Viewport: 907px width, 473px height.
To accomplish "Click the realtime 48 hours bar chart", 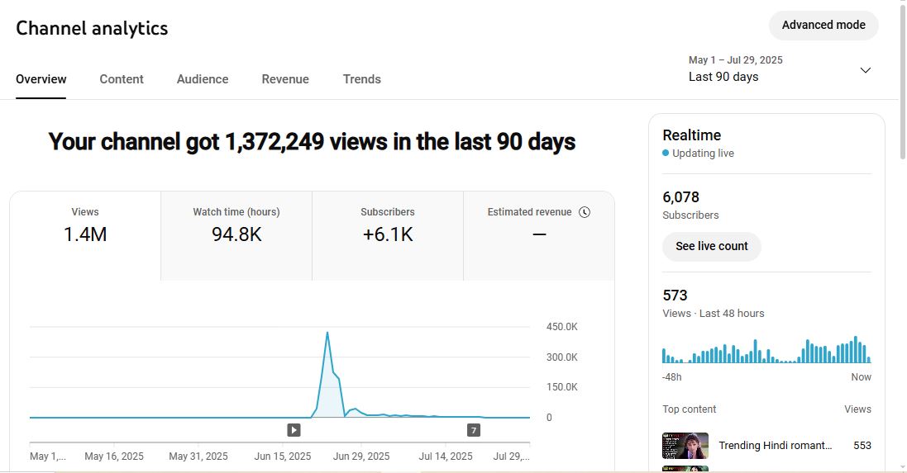I will coord(766,351).
